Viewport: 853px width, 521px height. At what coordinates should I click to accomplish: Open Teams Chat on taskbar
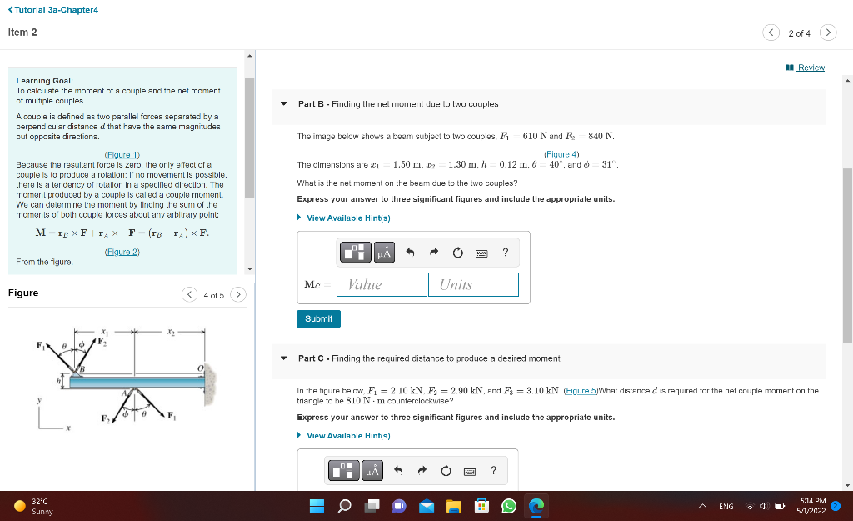[x=399, y=506]
